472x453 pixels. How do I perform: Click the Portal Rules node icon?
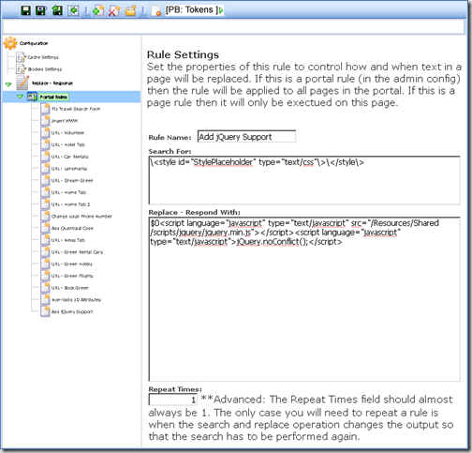point(32,97)
